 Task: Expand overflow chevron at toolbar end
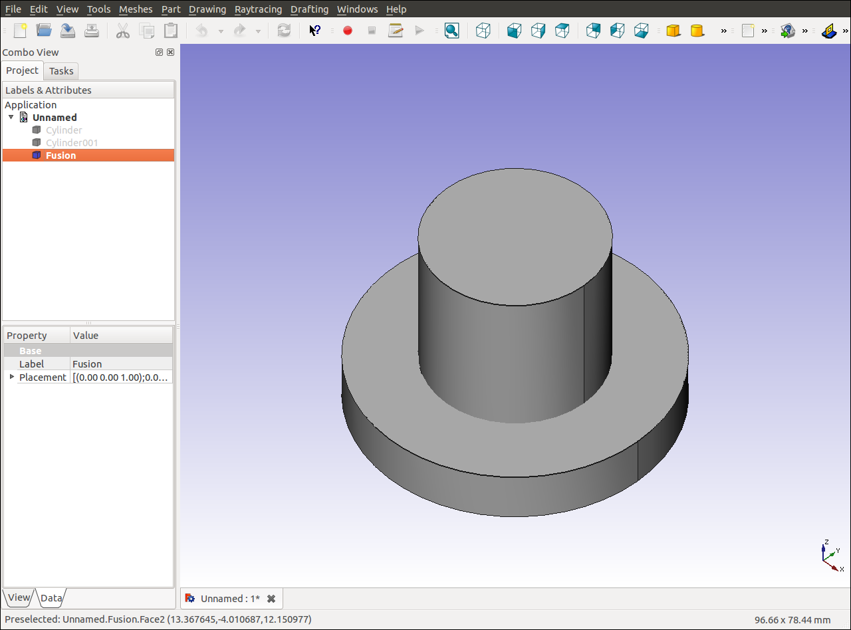pos(846,31)
